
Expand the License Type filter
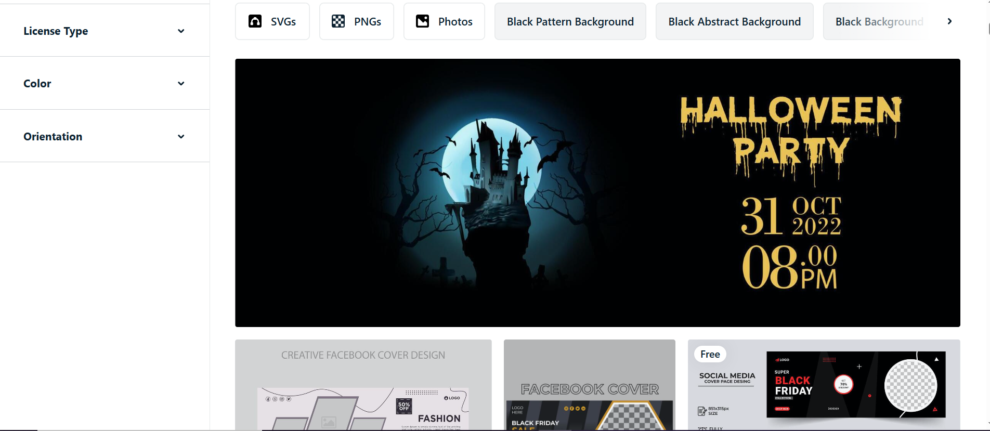click(105, 31)
